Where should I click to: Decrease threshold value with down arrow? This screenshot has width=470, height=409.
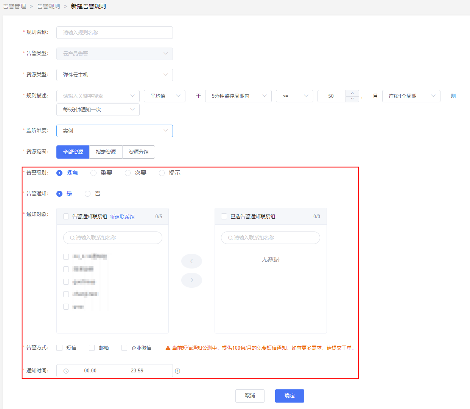(352, 99)
